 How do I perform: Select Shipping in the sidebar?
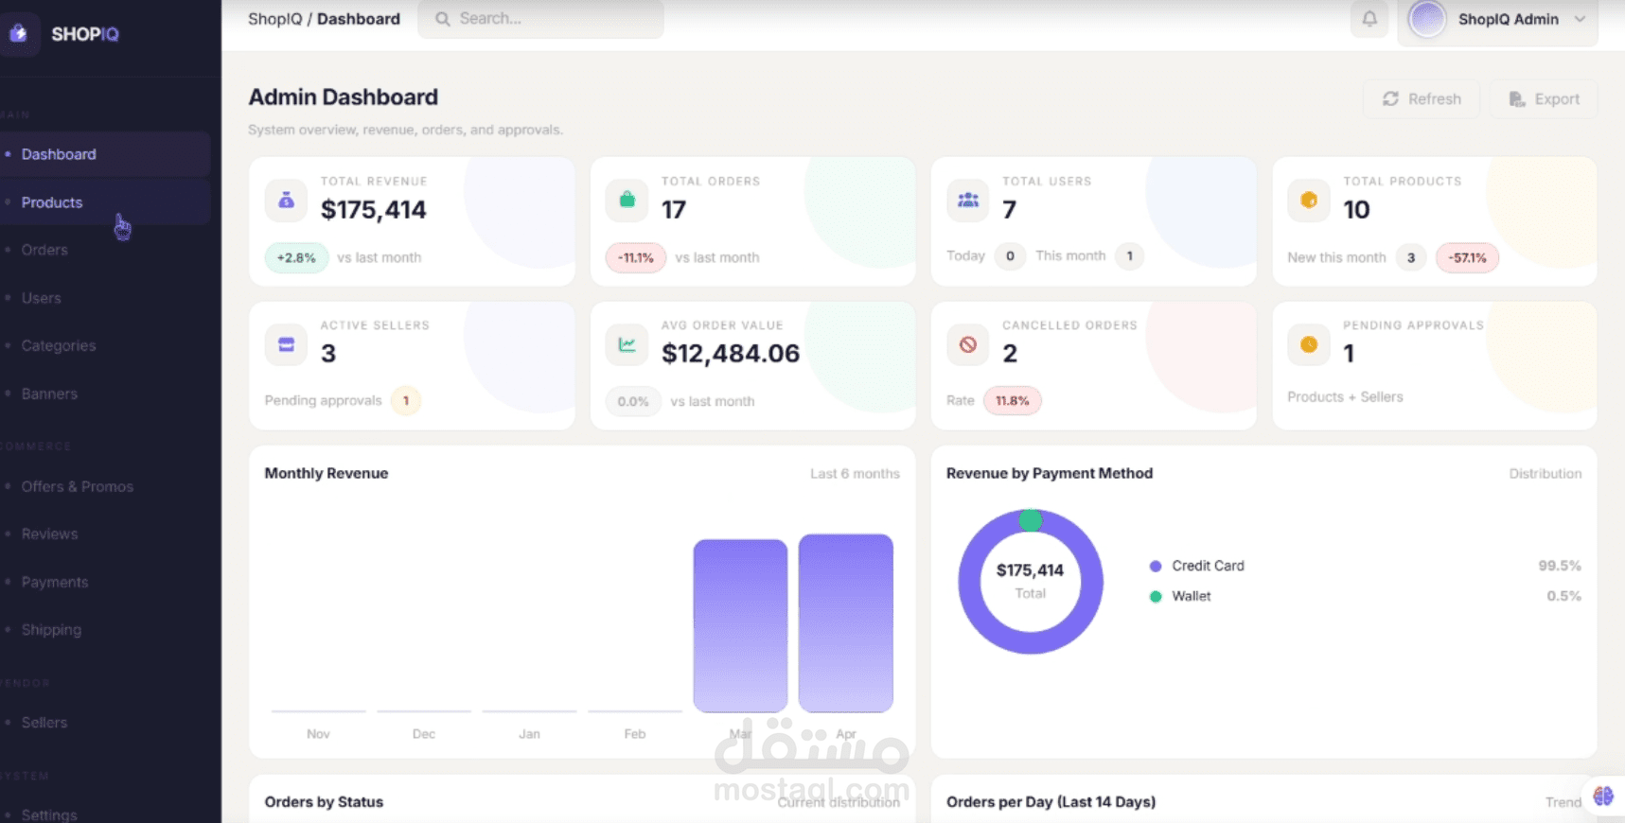click(x=105, y=629)
